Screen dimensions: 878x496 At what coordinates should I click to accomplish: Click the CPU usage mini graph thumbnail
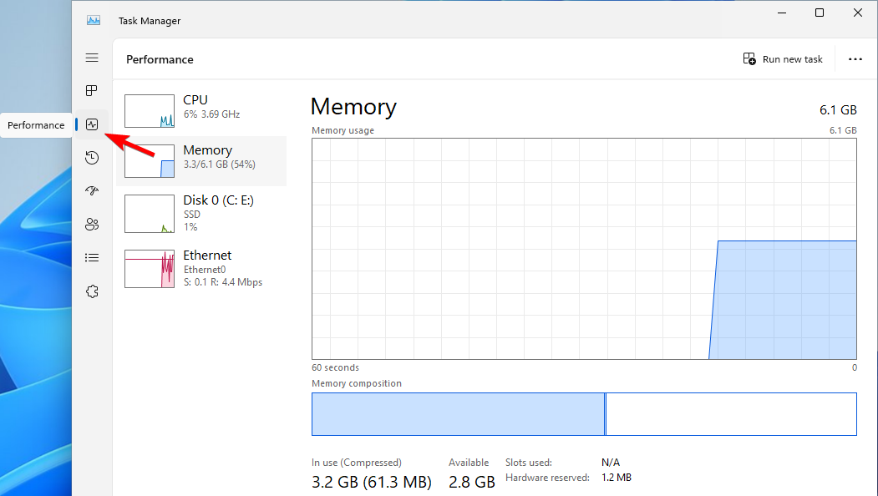(x=150, y=110)
